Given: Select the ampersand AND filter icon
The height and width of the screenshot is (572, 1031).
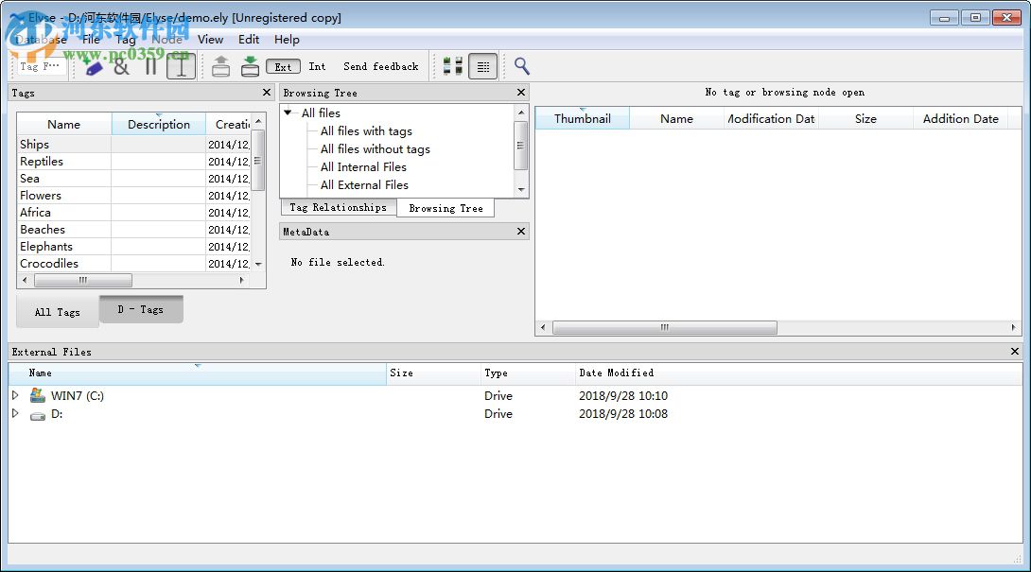Looking at the screenshot, I should click(121, 66).
